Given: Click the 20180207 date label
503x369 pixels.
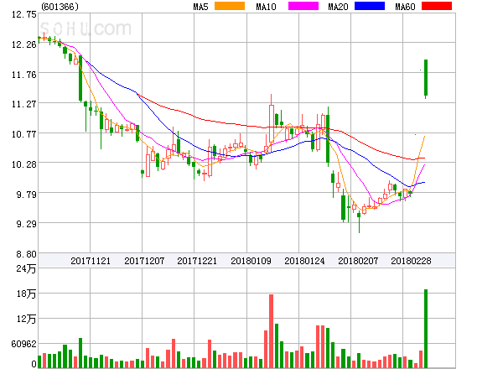Looking at the screenshot, I should (x=358, y=261).
